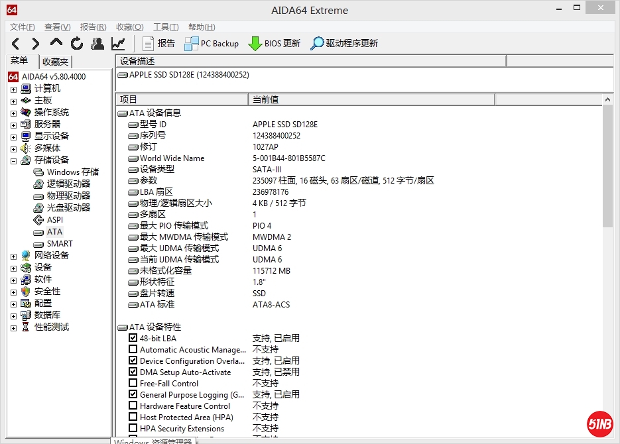The height and width of the screenshot is (444, 620).
Task: Click BIOS 更新 green arrow button
Action: [x=274, y=44]
